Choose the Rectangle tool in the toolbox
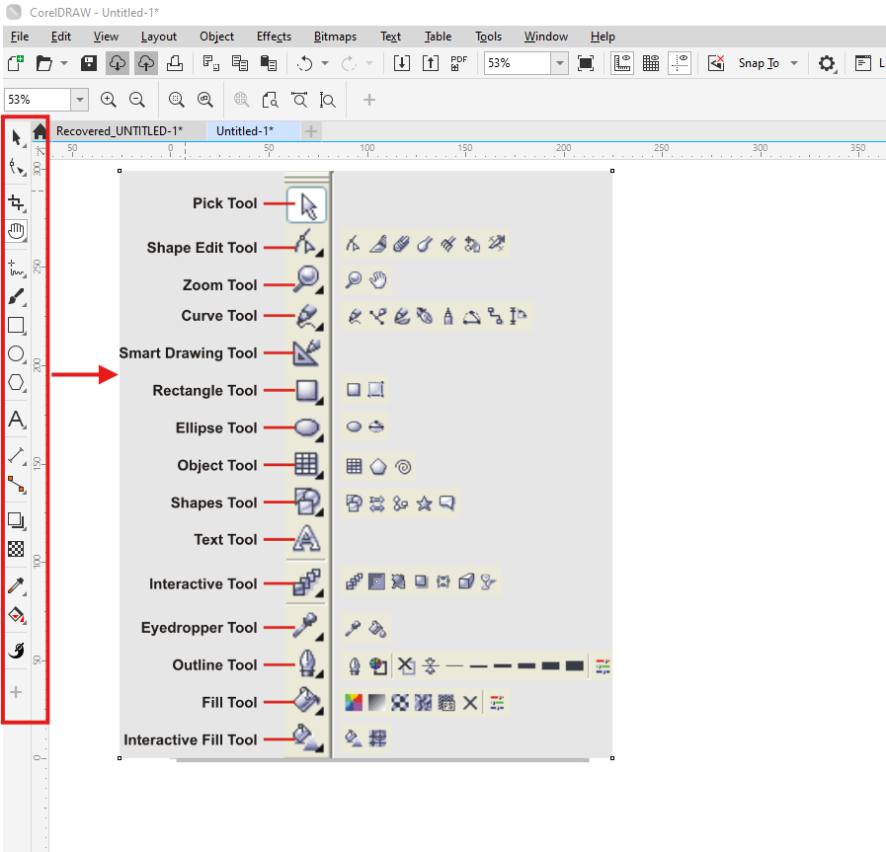 pos(17,325)
